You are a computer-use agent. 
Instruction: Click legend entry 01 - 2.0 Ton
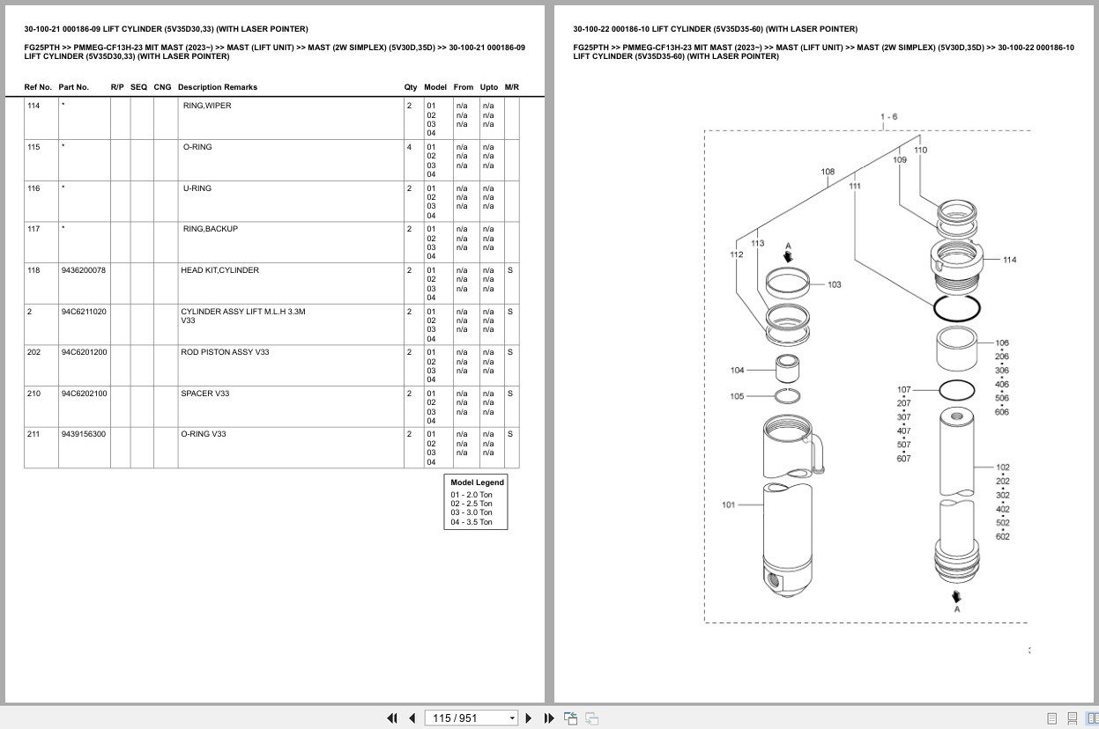pyautogui.click(x=472, y=495)
